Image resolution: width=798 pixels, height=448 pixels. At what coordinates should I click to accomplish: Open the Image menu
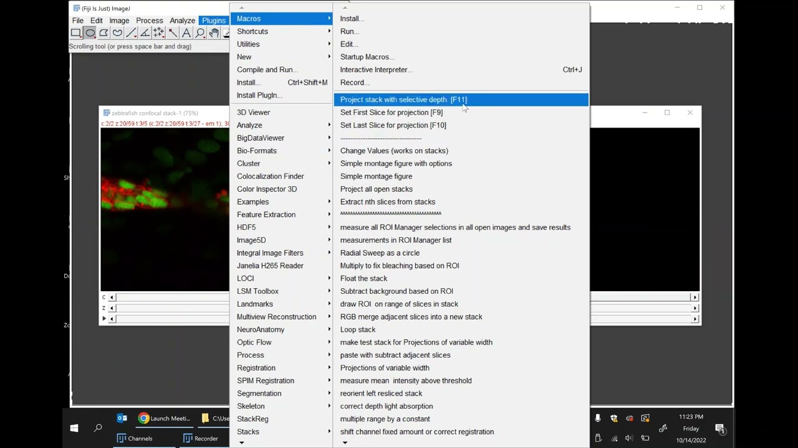(x=119, y=21)
